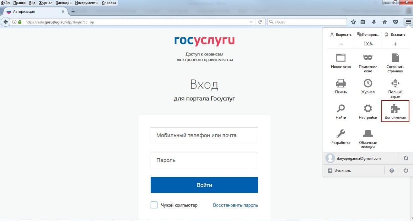
Task: Tick the Чужой компьютер checkbox
Action: point(154,205)
